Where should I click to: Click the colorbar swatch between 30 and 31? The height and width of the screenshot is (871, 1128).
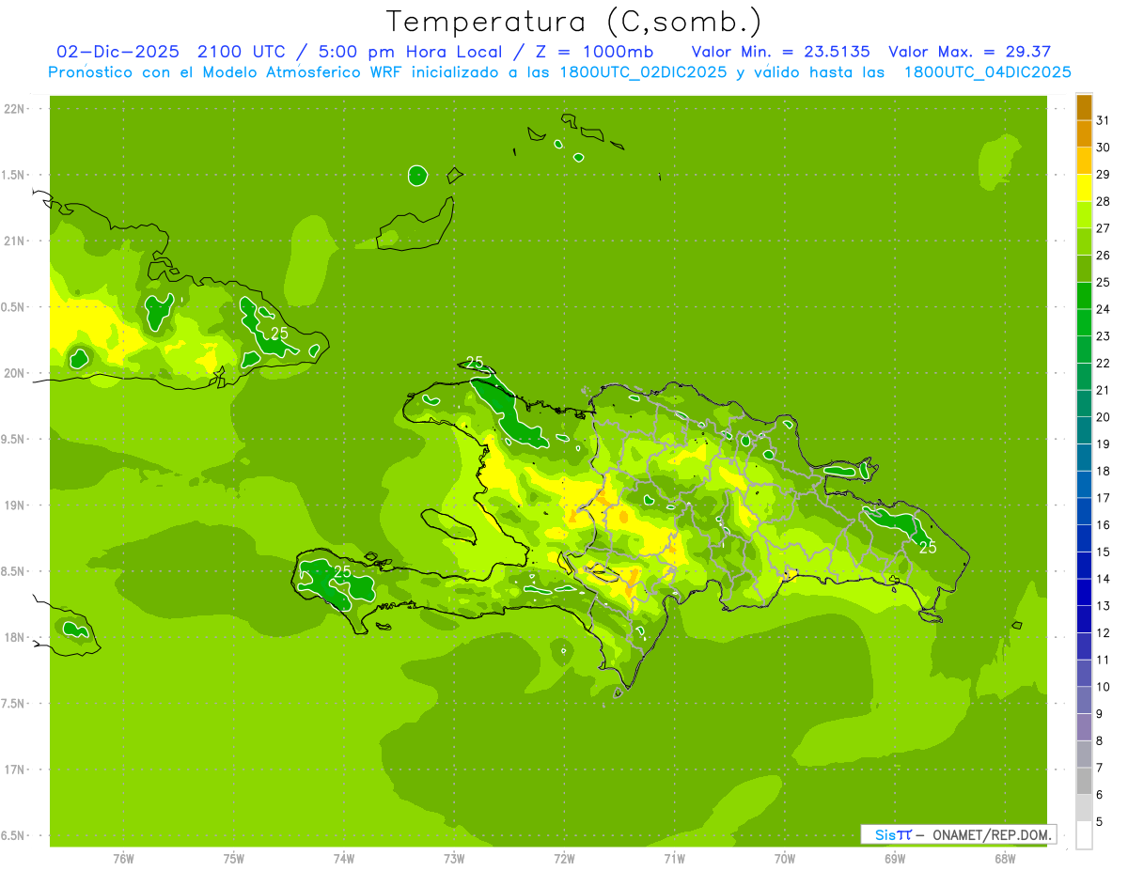coord(1084,134)
